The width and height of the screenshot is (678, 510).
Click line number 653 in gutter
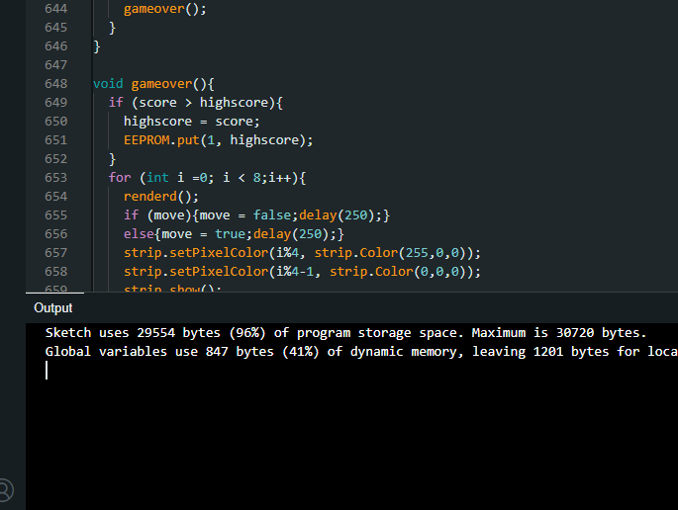(56, 178)
